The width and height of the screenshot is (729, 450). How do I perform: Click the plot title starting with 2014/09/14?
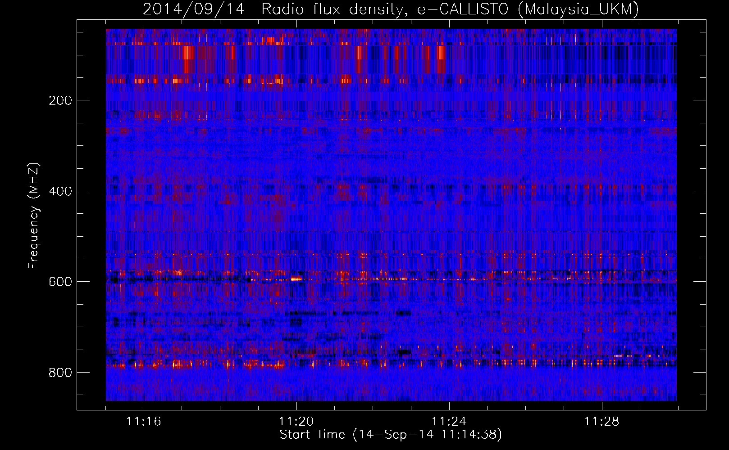(x=391, y=9)
